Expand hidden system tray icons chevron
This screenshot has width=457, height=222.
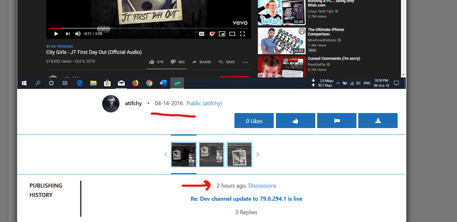tap(338, 83)
